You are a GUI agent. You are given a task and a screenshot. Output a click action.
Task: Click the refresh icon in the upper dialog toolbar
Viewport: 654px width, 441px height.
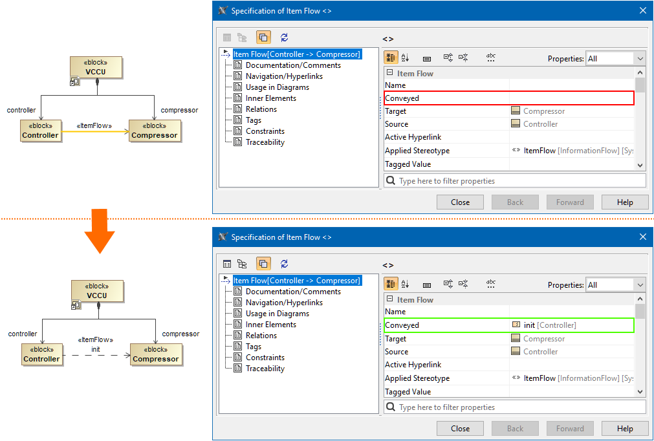(x=284, y=38)
